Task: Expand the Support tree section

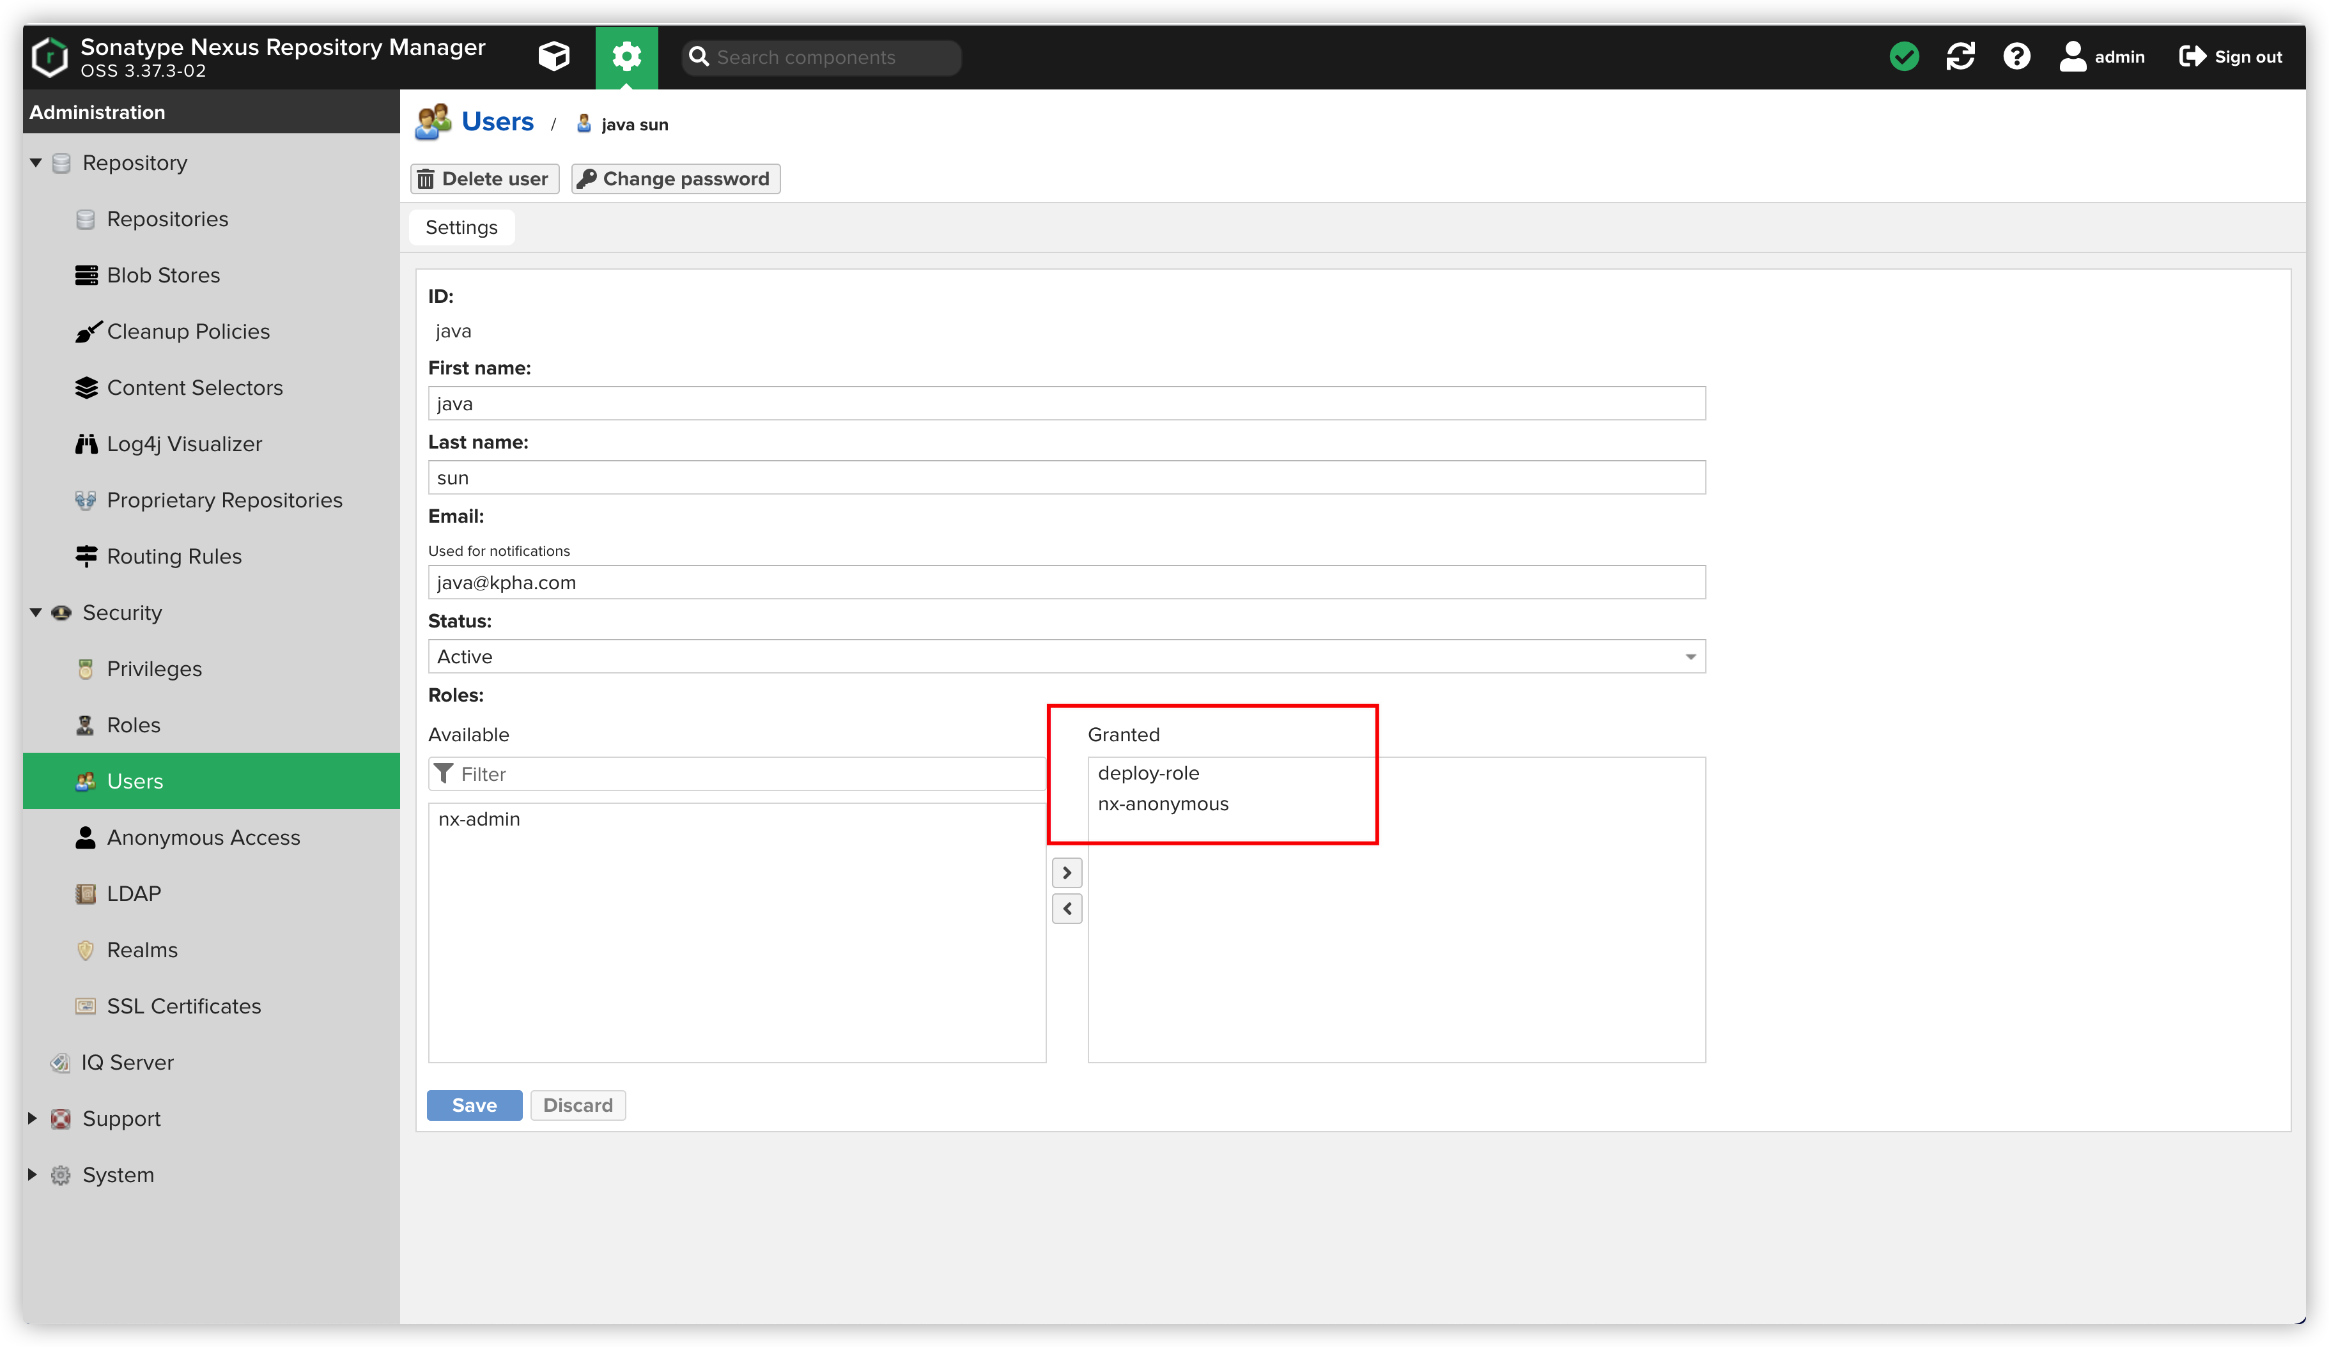Action: click(33, 1119)
